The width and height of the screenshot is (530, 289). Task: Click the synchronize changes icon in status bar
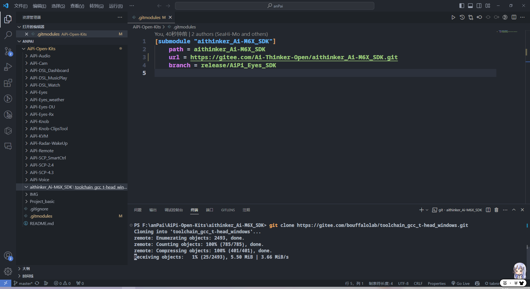click(x=37, y=283)
